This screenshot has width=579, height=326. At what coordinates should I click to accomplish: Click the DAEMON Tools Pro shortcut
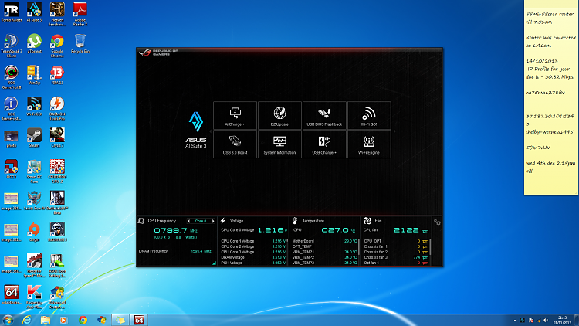[x=57, y=108]
